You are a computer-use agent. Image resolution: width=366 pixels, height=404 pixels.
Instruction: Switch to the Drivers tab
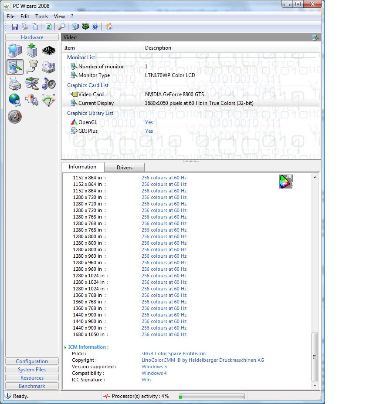125,168
